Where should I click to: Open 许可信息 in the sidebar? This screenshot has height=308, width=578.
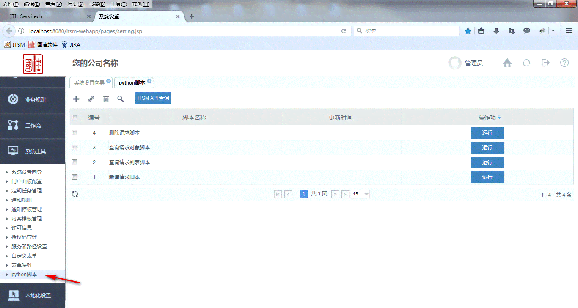tap(21, 228)
